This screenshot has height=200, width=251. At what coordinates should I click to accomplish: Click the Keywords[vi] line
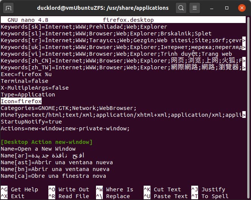[x=116, y=54]
